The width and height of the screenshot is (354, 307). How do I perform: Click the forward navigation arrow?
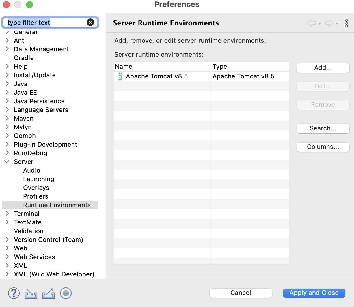click(x=329, y=23)
